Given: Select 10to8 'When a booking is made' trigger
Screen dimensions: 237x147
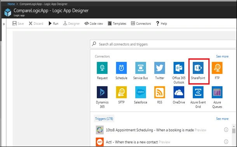Looking at the screenshot, I should (x=156, y=130).
